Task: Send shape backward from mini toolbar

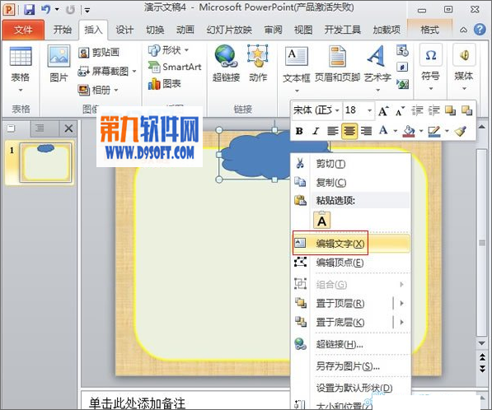Action: (x=467, y=110)
